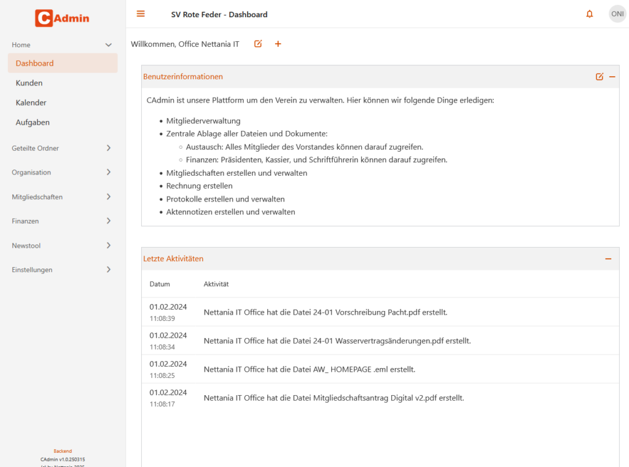The image size is (629, 467).
Task: Edit dashboard icon next to welcome text
Action: click(258, 44)
